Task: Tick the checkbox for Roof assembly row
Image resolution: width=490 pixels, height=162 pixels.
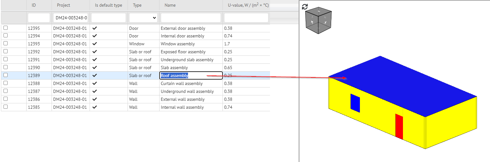Action: pos(5,75)
